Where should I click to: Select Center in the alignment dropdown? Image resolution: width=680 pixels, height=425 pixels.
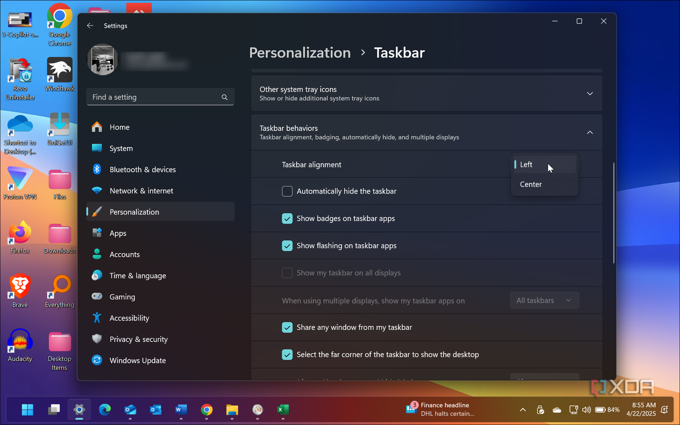[x=531, y=184]
